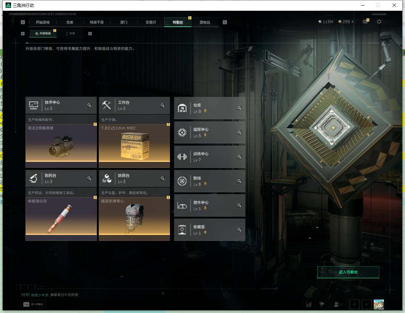Image resolution: width=405 pixels, height=313 pixels.
Task: Open 防具台 details magnifier
Action: coord(163,178)
